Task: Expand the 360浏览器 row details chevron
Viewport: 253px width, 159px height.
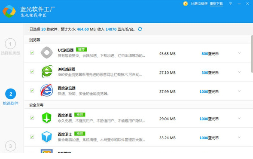Action: [x=239, y=72]
